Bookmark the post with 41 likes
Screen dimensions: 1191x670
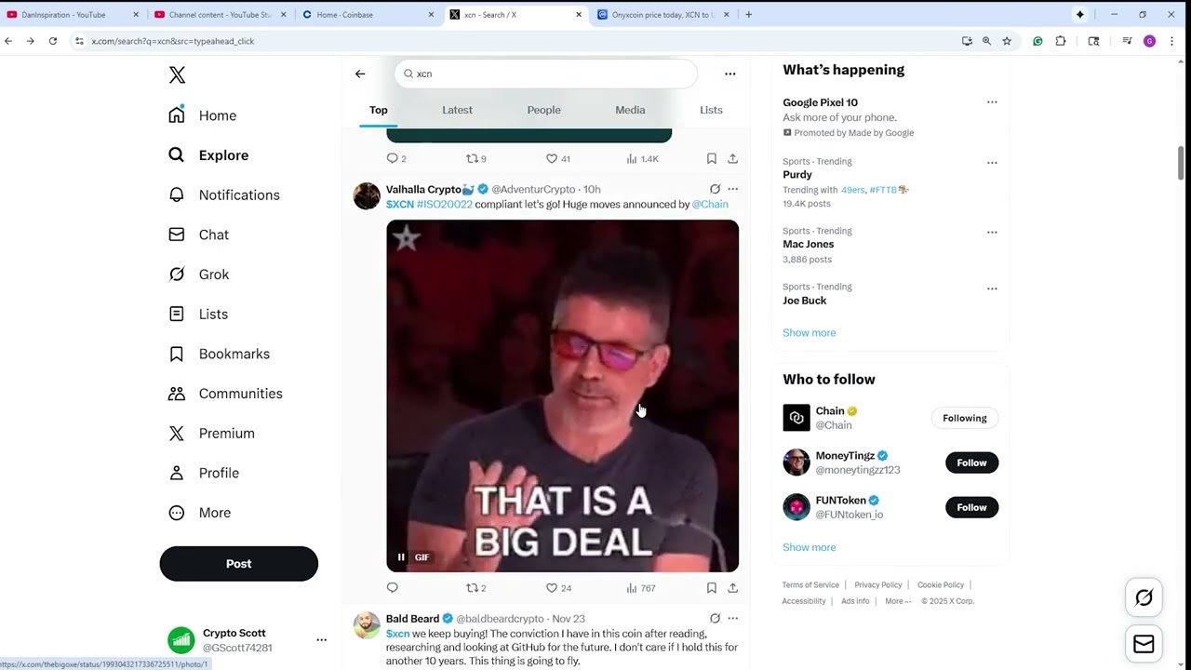coord(711,159)
